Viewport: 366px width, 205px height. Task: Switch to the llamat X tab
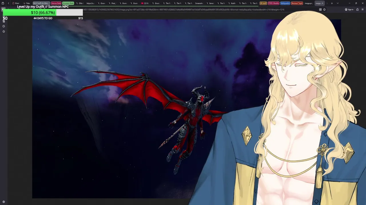pos(210,3)
